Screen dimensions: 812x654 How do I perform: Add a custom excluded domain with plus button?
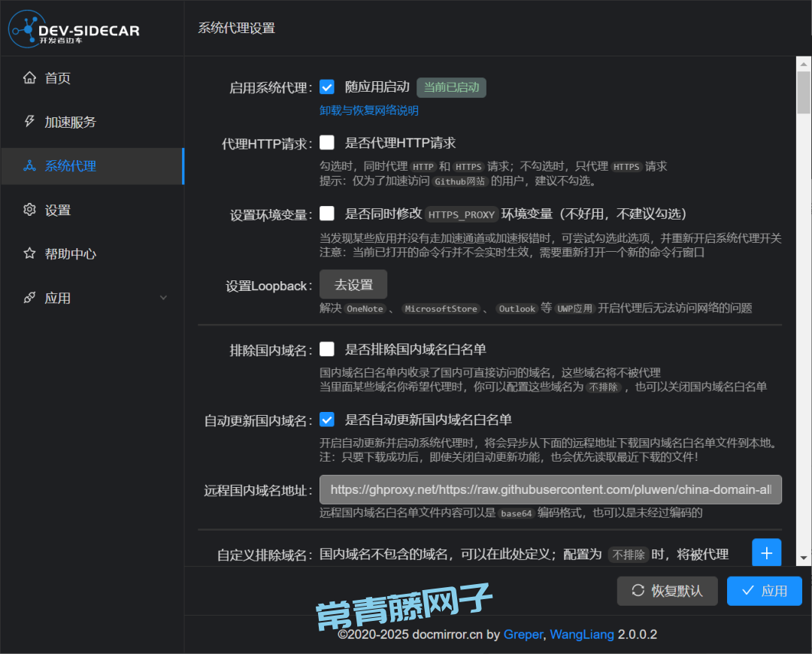click(x=766, y=553)
